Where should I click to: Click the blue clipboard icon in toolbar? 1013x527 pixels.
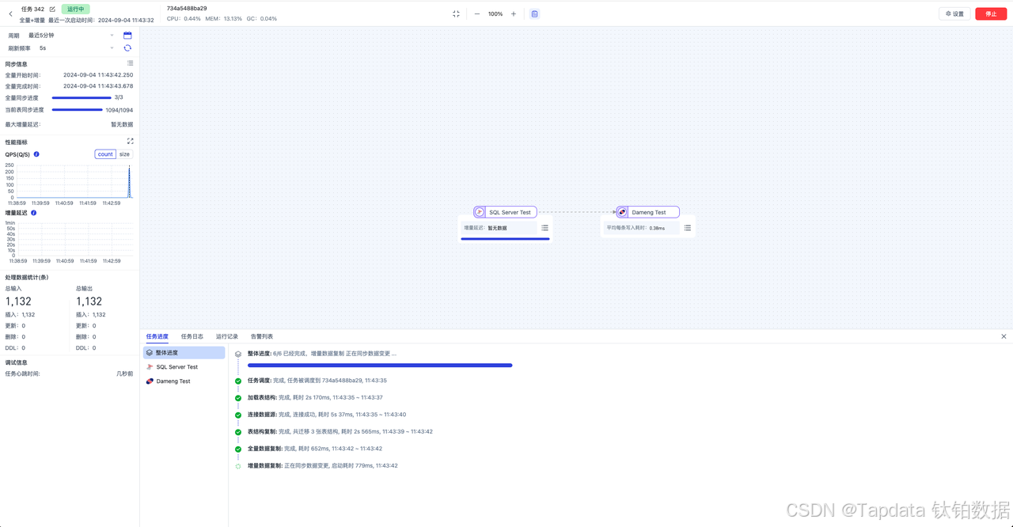click(534, 13)
